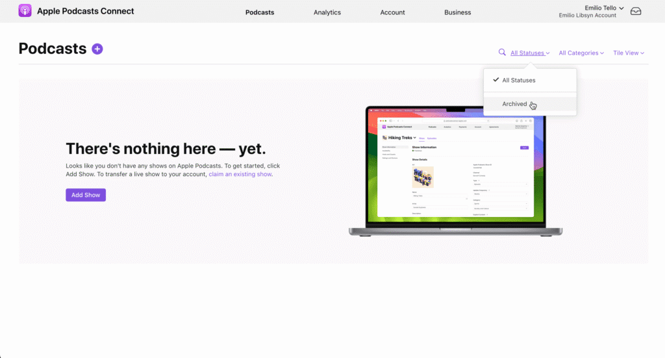
Task: Click the Apple Podcasts Connect title text
Action: (86, 11)
